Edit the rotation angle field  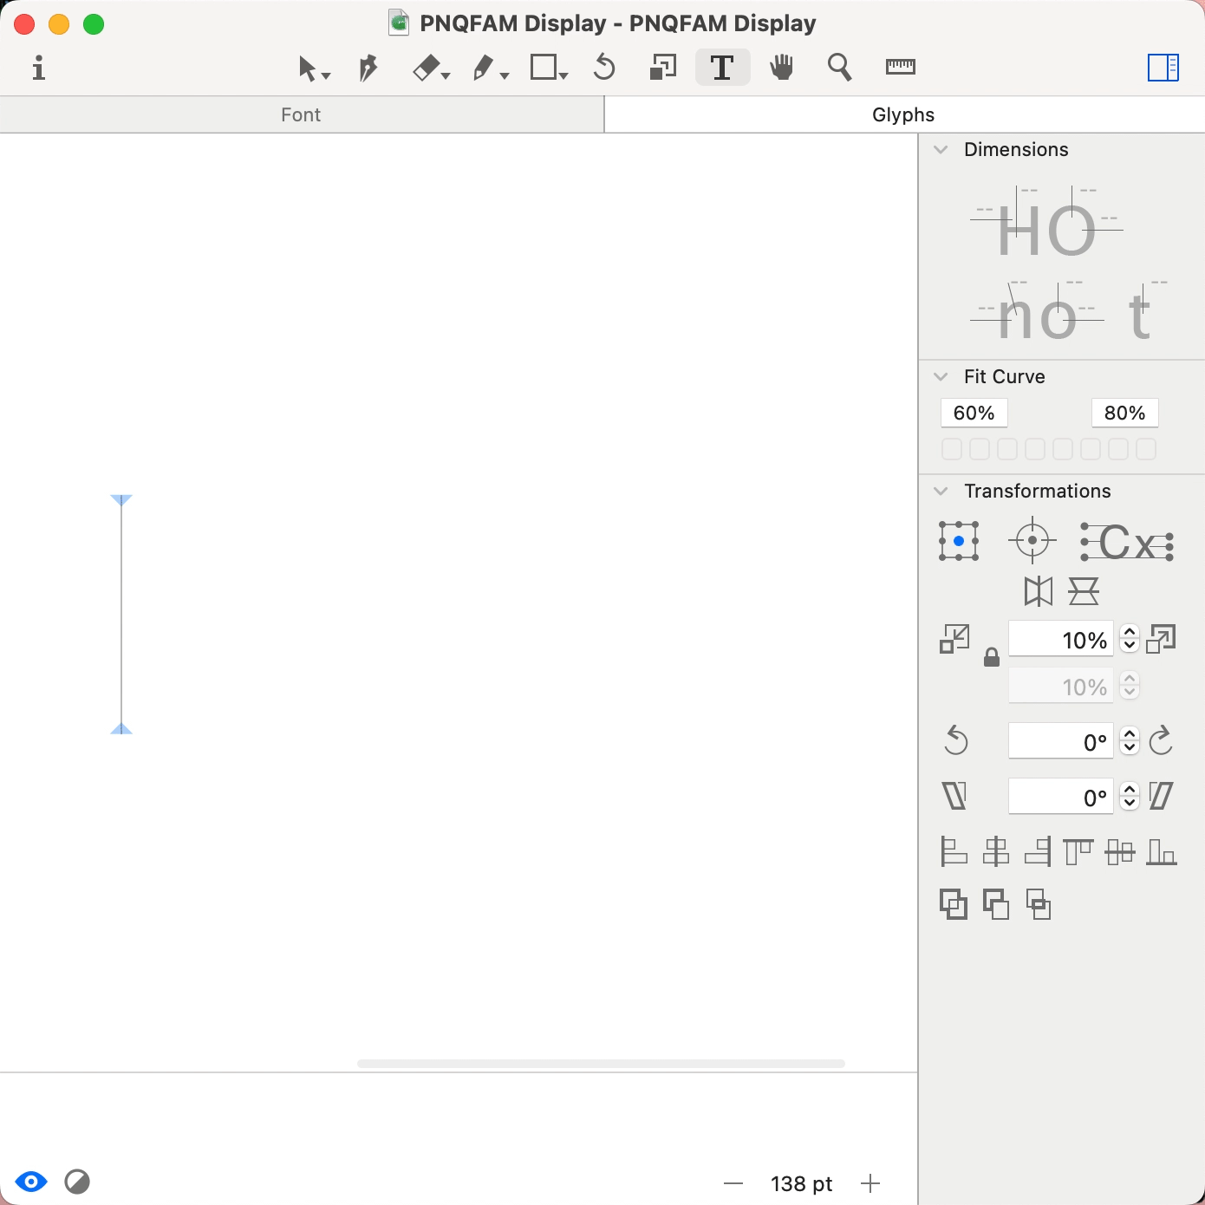click(x=1061, y=742)
